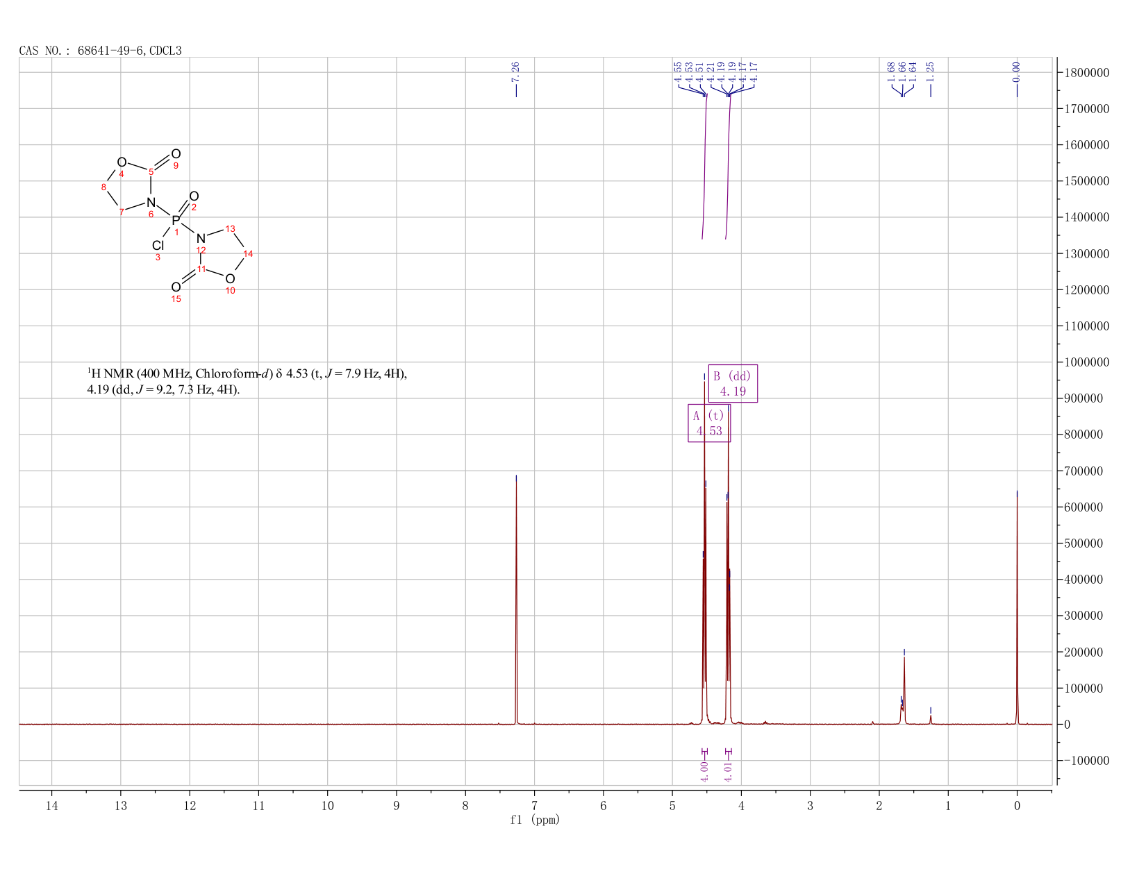
Task: Select the 4.51 peak label at top
Action: [x=699, y=71]
